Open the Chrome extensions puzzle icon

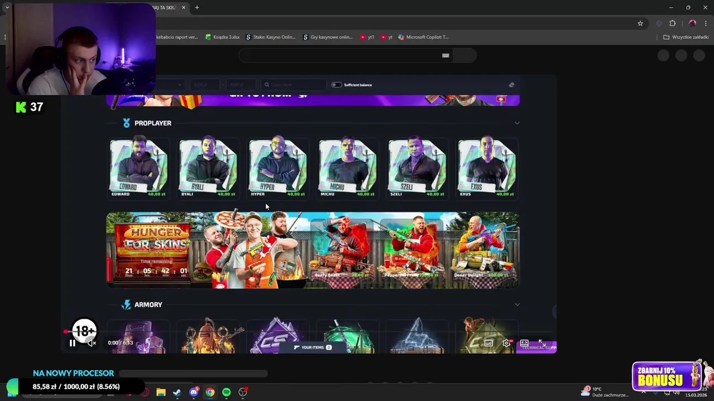tap(672, 23)
